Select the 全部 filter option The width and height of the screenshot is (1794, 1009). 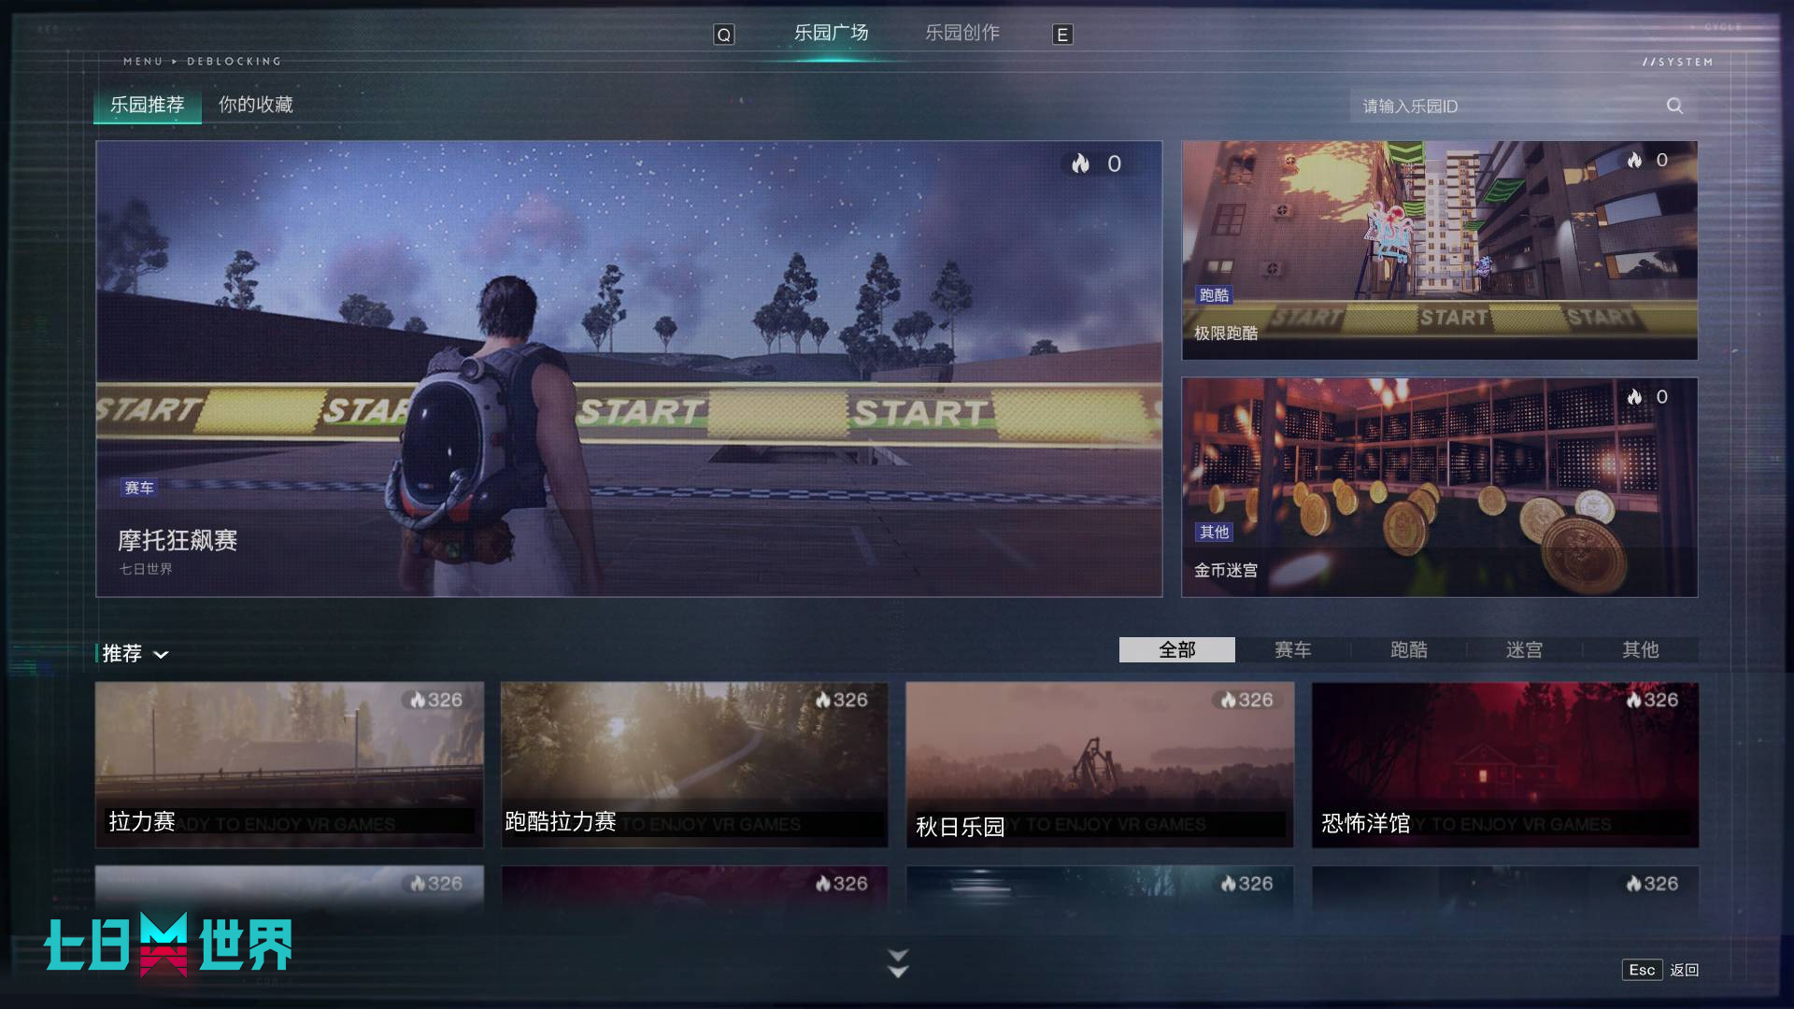(x=1176, y=650)
